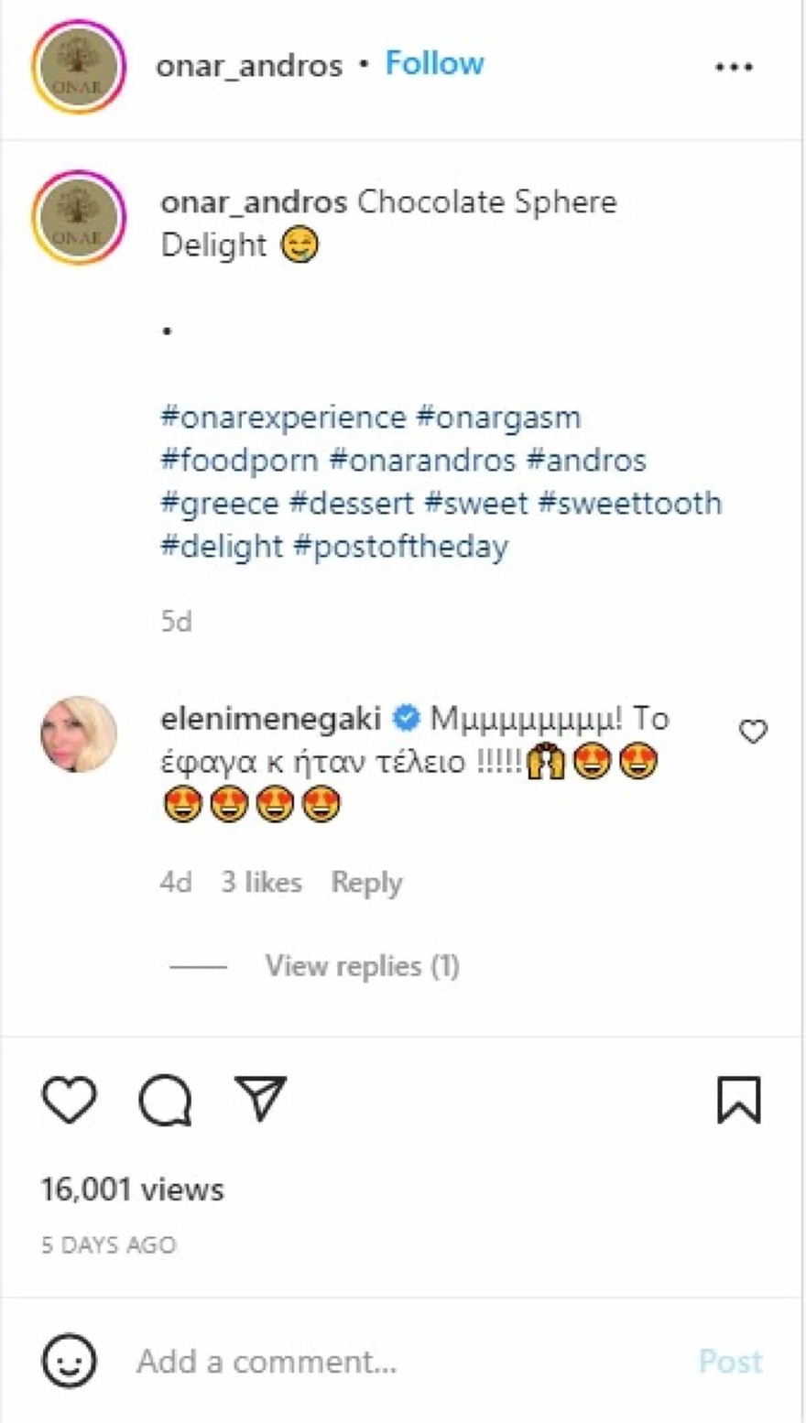
Task: Share the post via paper plane icon
Action: coord(261,1098)
